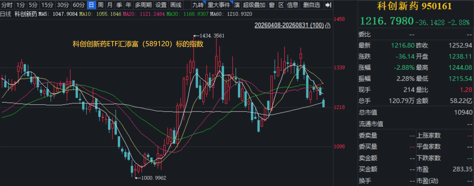Open the 多周期 multi-period view
The height and width of the screenshot is (186, 474).
coord(143,5)
